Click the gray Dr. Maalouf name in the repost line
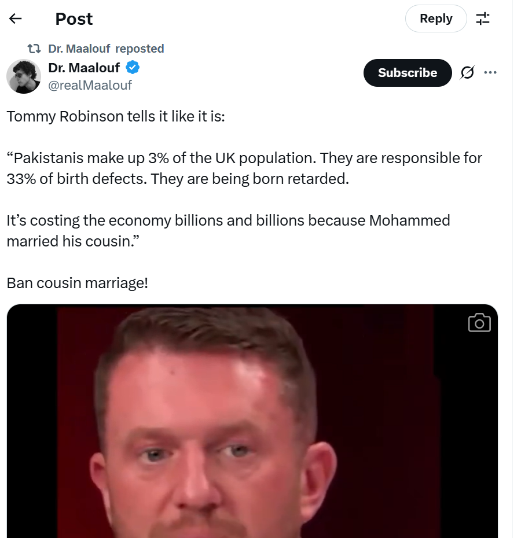The image size is (532, 538). pos(79,49)
